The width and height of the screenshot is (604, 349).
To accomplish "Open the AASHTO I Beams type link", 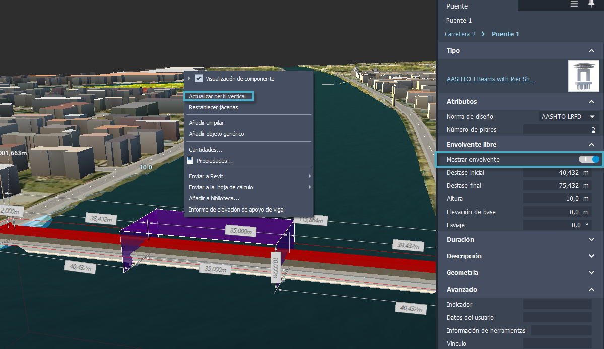I will click(490, 79).
